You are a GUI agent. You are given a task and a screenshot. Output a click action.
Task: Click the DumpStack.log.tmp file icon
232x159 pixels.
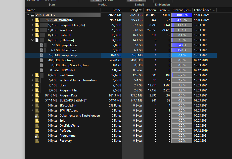point(41,65)
